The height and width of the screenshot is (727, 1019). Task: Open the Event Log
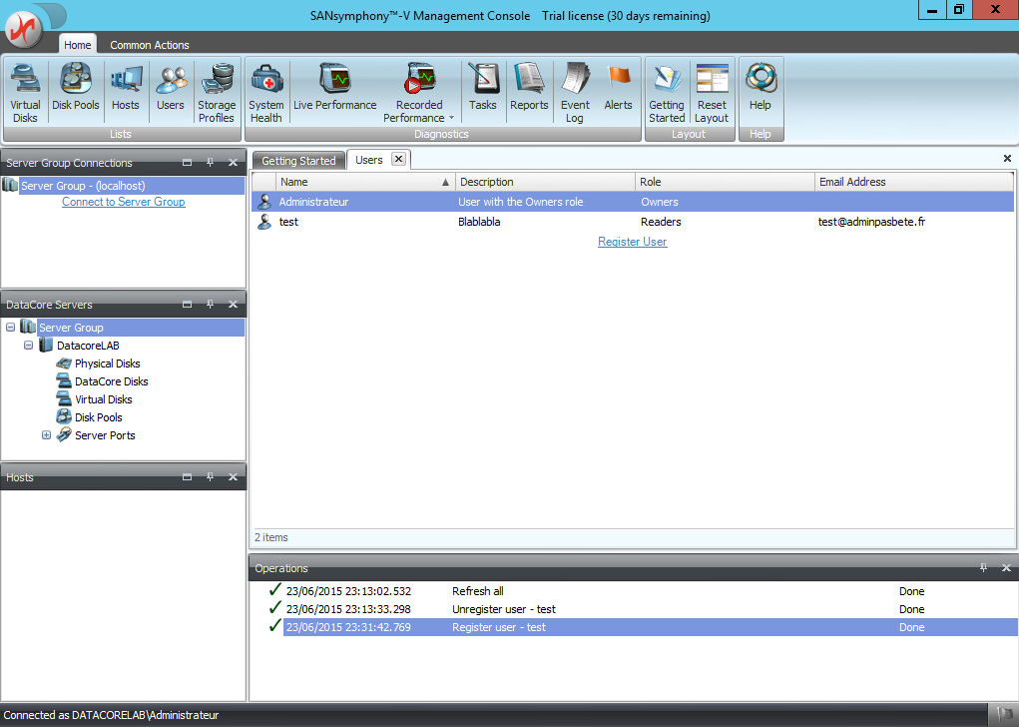tap(575, 92)
